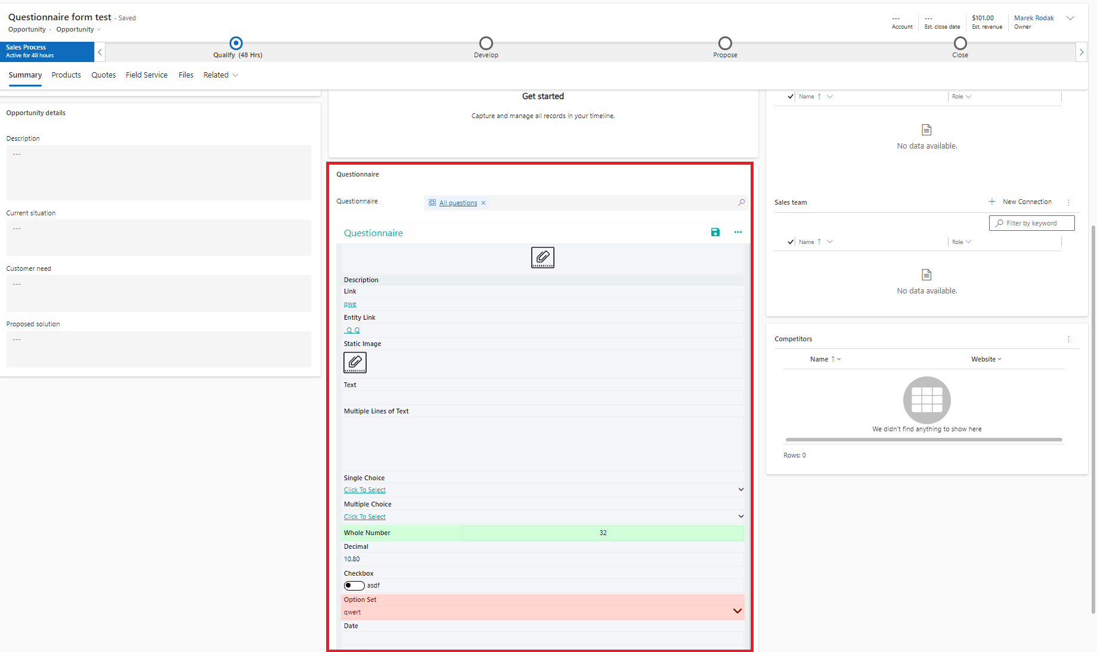The height and width of the screenshot is (652, 1097).
Task: Expand the Option Set qwert dropdown
Action: tap(737, 611)
